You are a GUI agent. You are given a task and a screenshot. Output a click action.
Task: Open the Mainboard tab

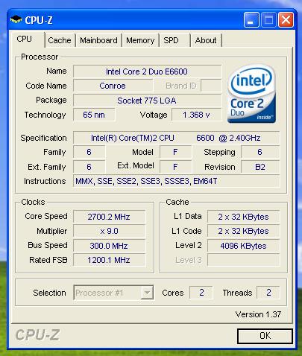pyautogui.click(x=98, y=40)
